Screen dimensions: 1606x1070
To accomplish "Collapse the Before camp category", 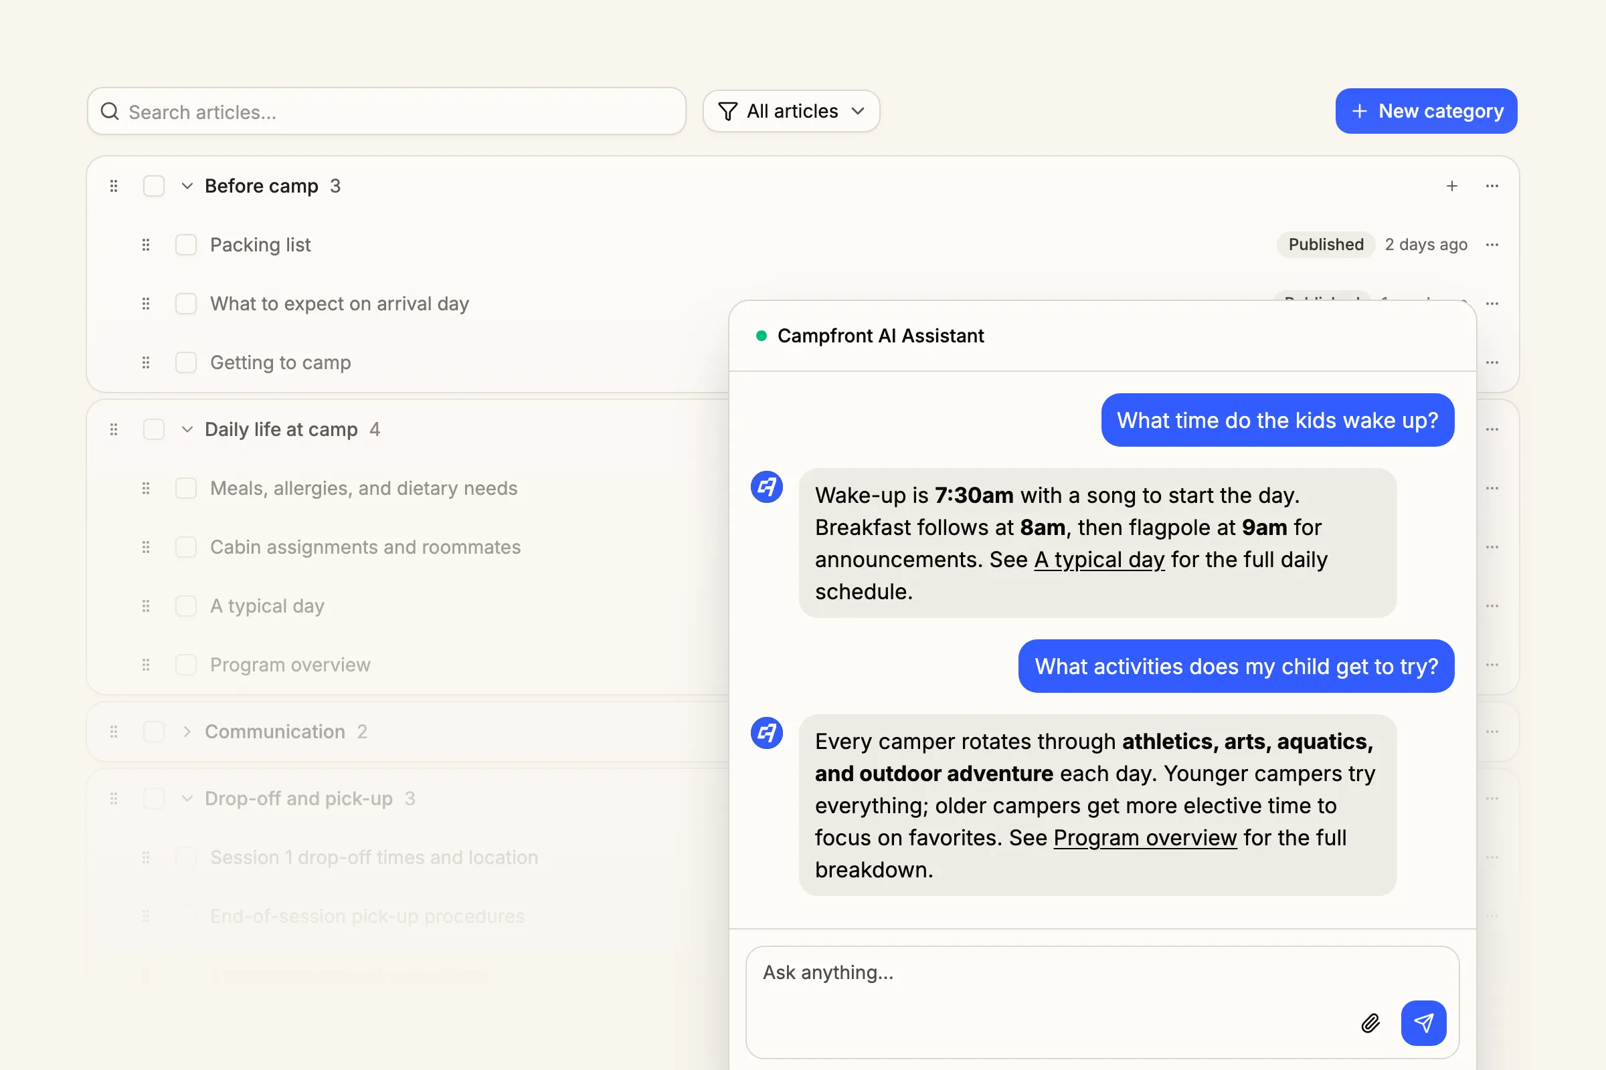I will pos(187,186).
